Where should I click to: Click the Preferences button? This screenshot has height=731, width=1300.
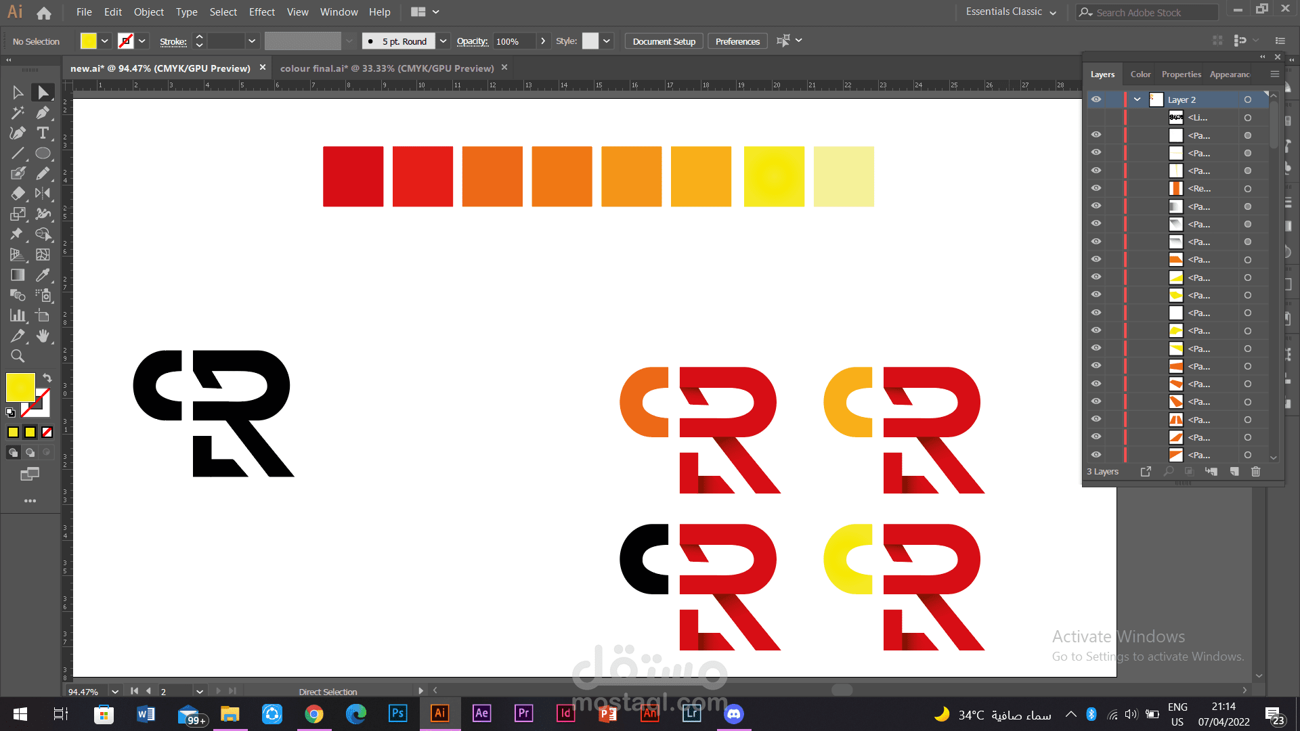click(x=737, y=41)
